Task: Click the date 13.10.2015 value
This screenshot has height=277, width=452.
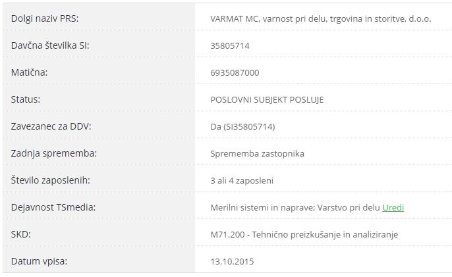Action: (232, 261)
